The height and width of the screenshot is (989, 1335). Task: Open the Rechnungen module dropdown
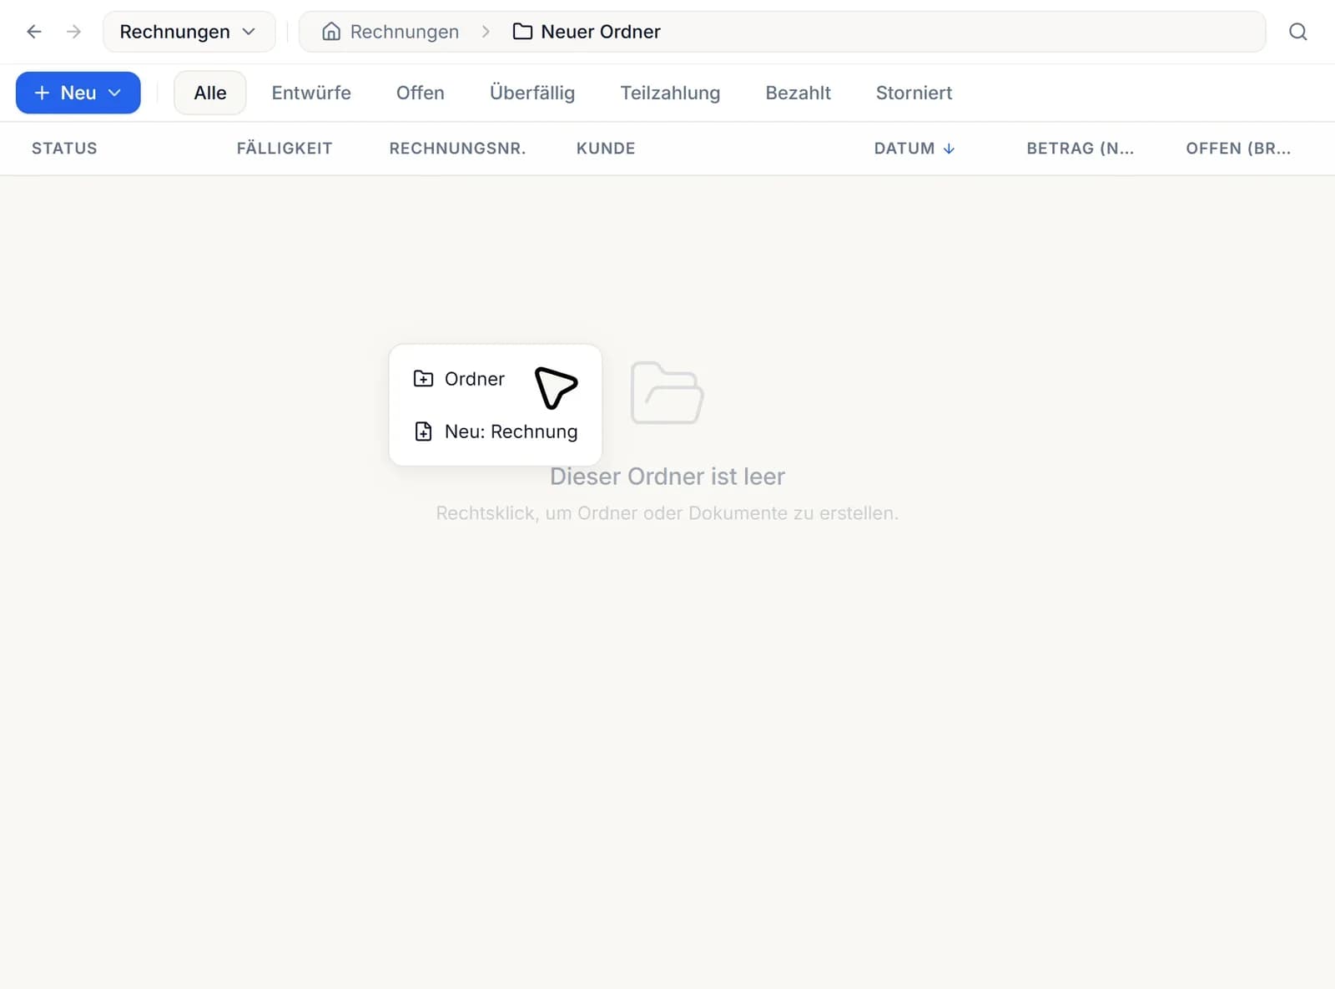pyautogui.click(x=189, y=32)
